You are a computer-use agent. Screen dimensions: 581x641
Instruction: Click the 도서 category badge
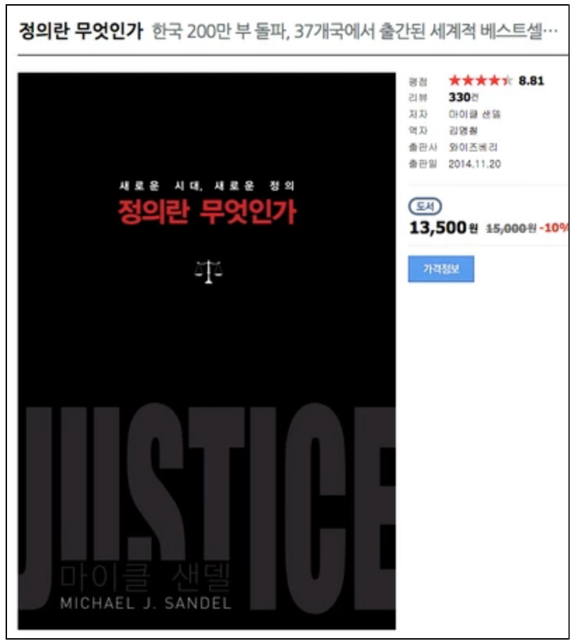pos(425,206)
